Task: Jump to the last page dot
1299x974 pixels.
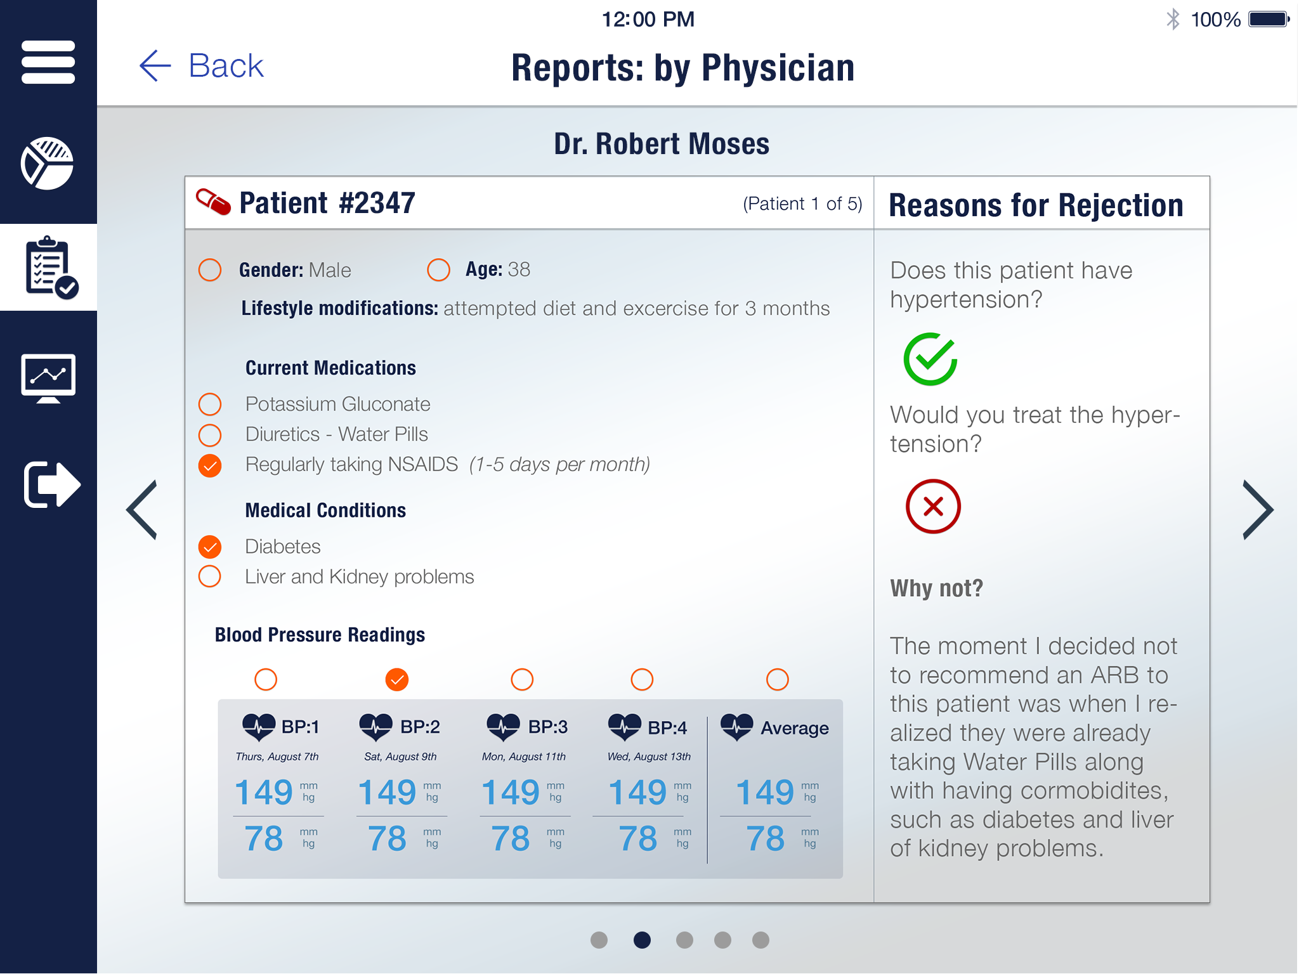Action: point(760,940)
